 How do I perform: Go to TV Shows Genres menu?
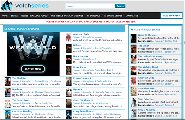113,16
